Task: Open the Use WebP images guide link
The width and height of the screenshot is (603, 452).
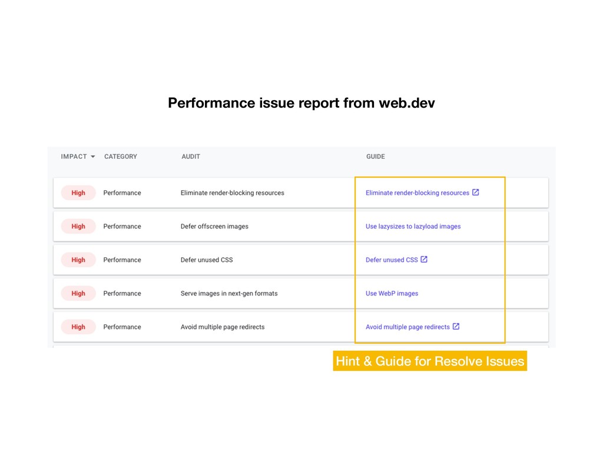Action: (392, 293)
